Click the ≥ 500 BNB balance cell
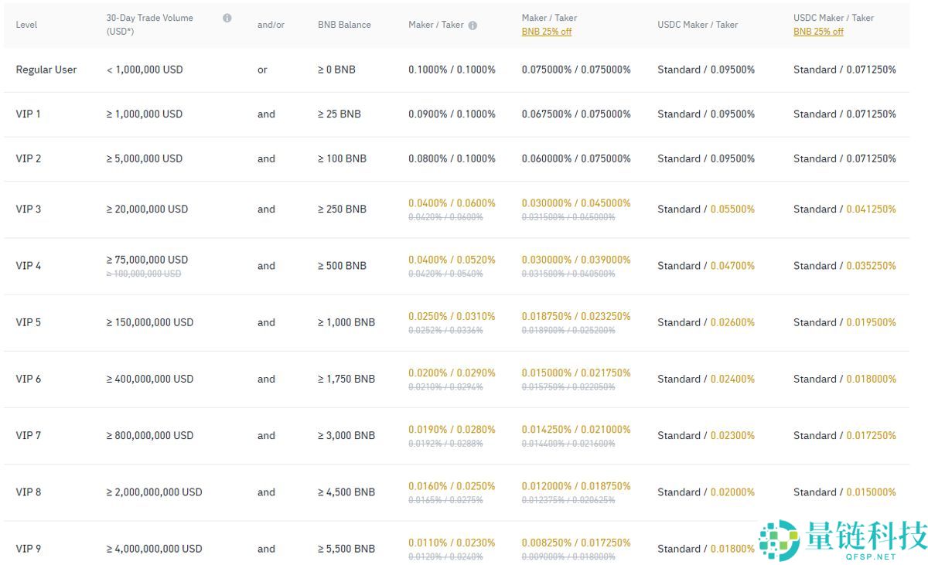 [x=342, y=266]
